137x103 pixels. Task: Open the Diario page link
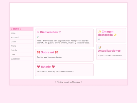21,42
